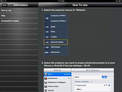Click the status bar clock
This screenshot has height=92, width=122.
coord(61,1)
